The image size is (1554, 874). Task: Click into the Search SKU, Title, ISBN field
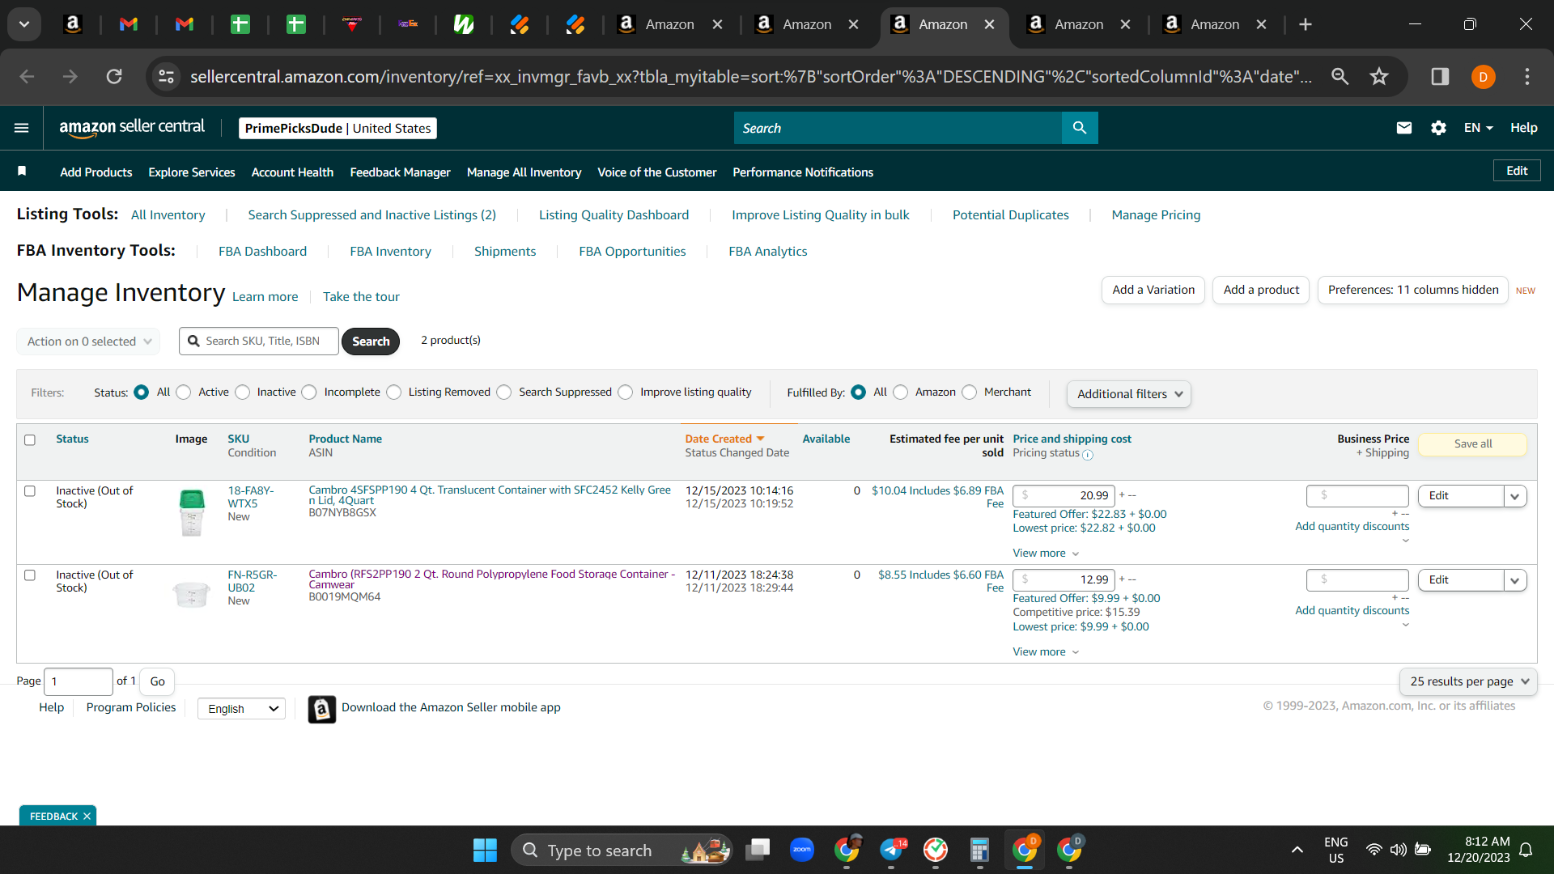pos(259,342)
